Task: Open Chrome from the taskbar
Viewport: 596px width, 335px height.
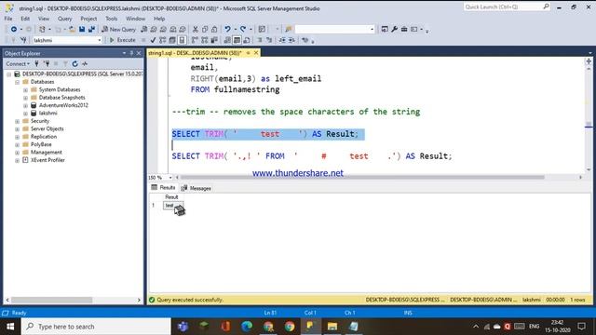Action: coord(290,327)
